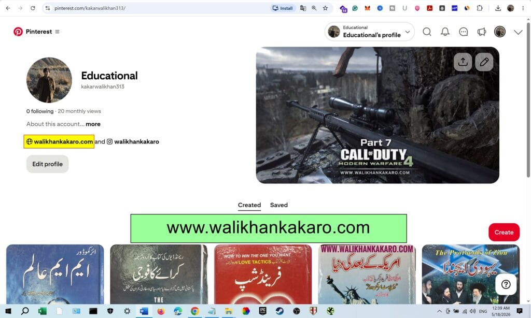Open the MetaMask fox extension
The height and width of the screenshot is (318, 531).
[x=368, y=8]
